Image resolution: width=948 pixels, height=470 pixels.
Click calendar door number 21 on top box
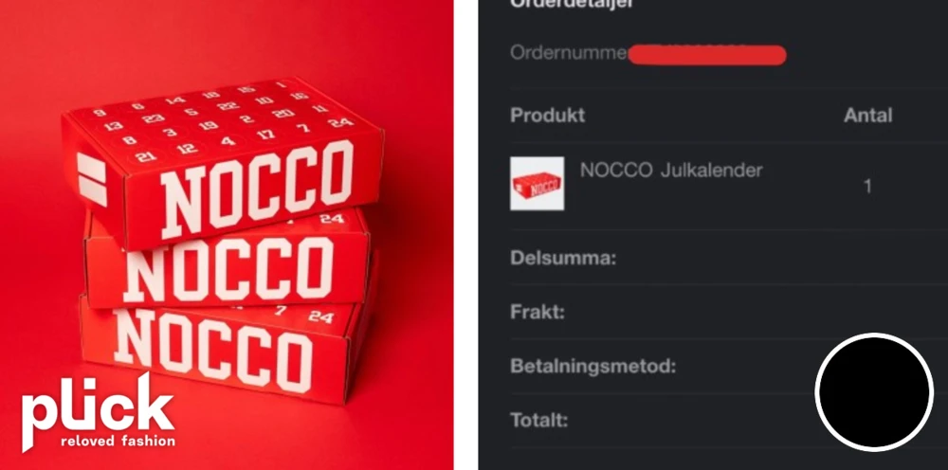[146, 157]
